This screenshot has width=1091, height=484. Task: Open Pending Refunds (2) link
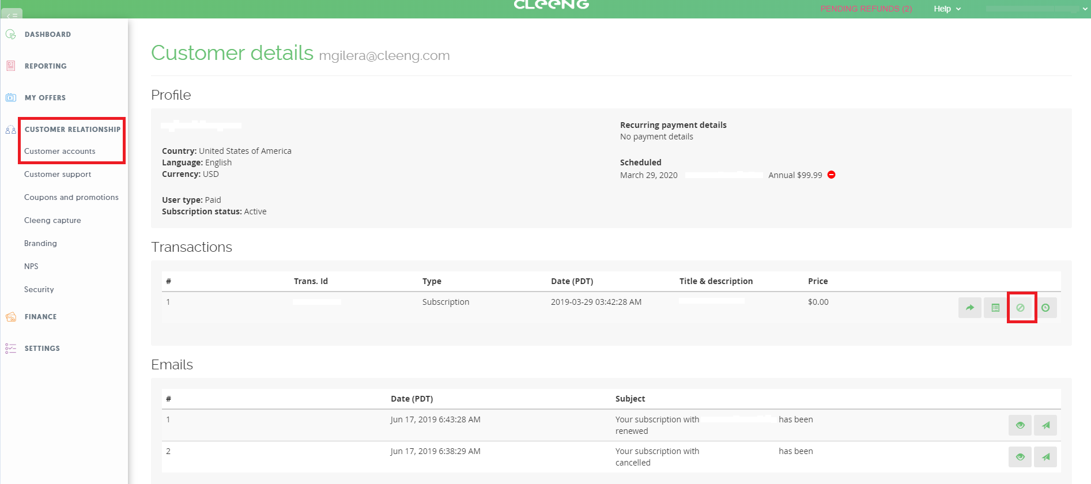point(866,9)
